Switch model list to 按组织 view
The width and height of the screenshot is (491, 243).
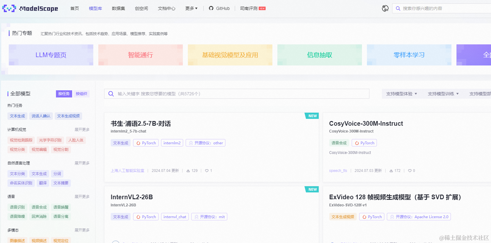coord(81,94)
